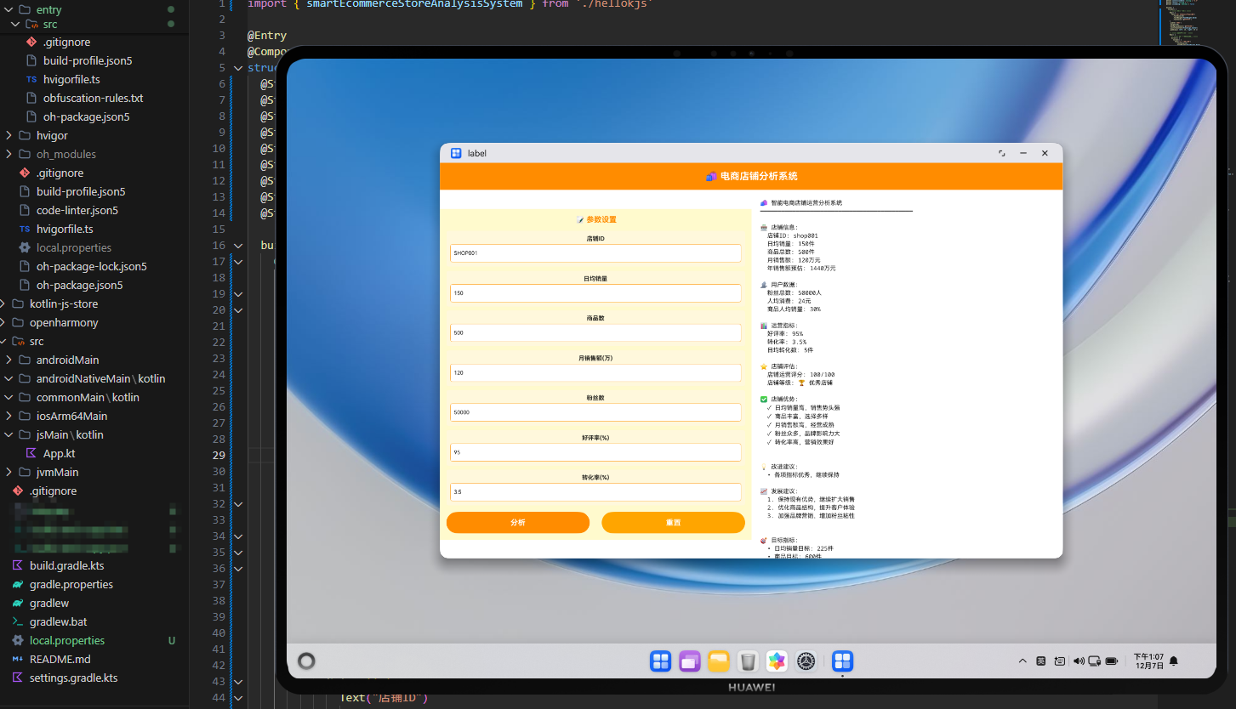Expand the hvigor folder
Image resolution: width=1236 pixels, height=709 pixels.
coord(9,135)
